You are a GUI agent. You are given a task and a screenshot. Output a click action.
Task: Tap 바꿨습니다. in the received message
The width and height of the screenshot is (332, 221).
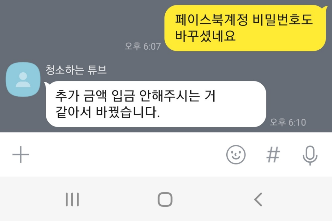tap(128, 112)
